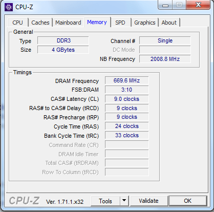The height and width of the screenshot is (212, 214).
Task: Click the "Type" label in General
Action: 25,41
